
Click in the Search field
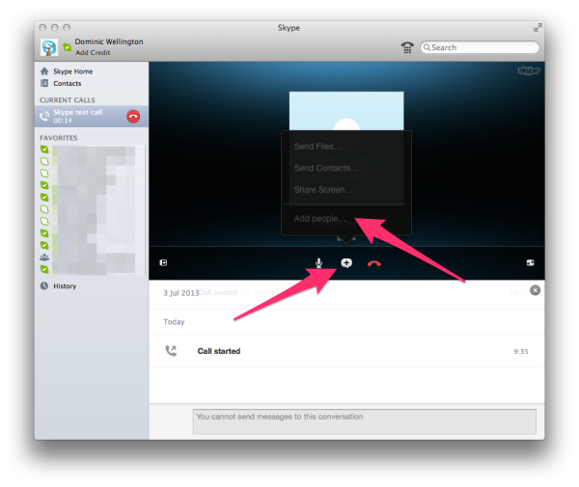pos(482,47)
